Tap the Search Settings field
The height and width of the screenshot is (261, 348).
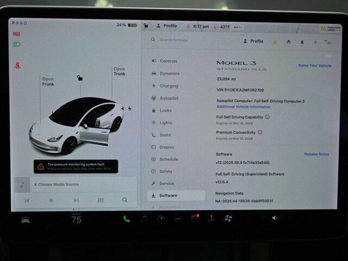(x=174, y=40)
